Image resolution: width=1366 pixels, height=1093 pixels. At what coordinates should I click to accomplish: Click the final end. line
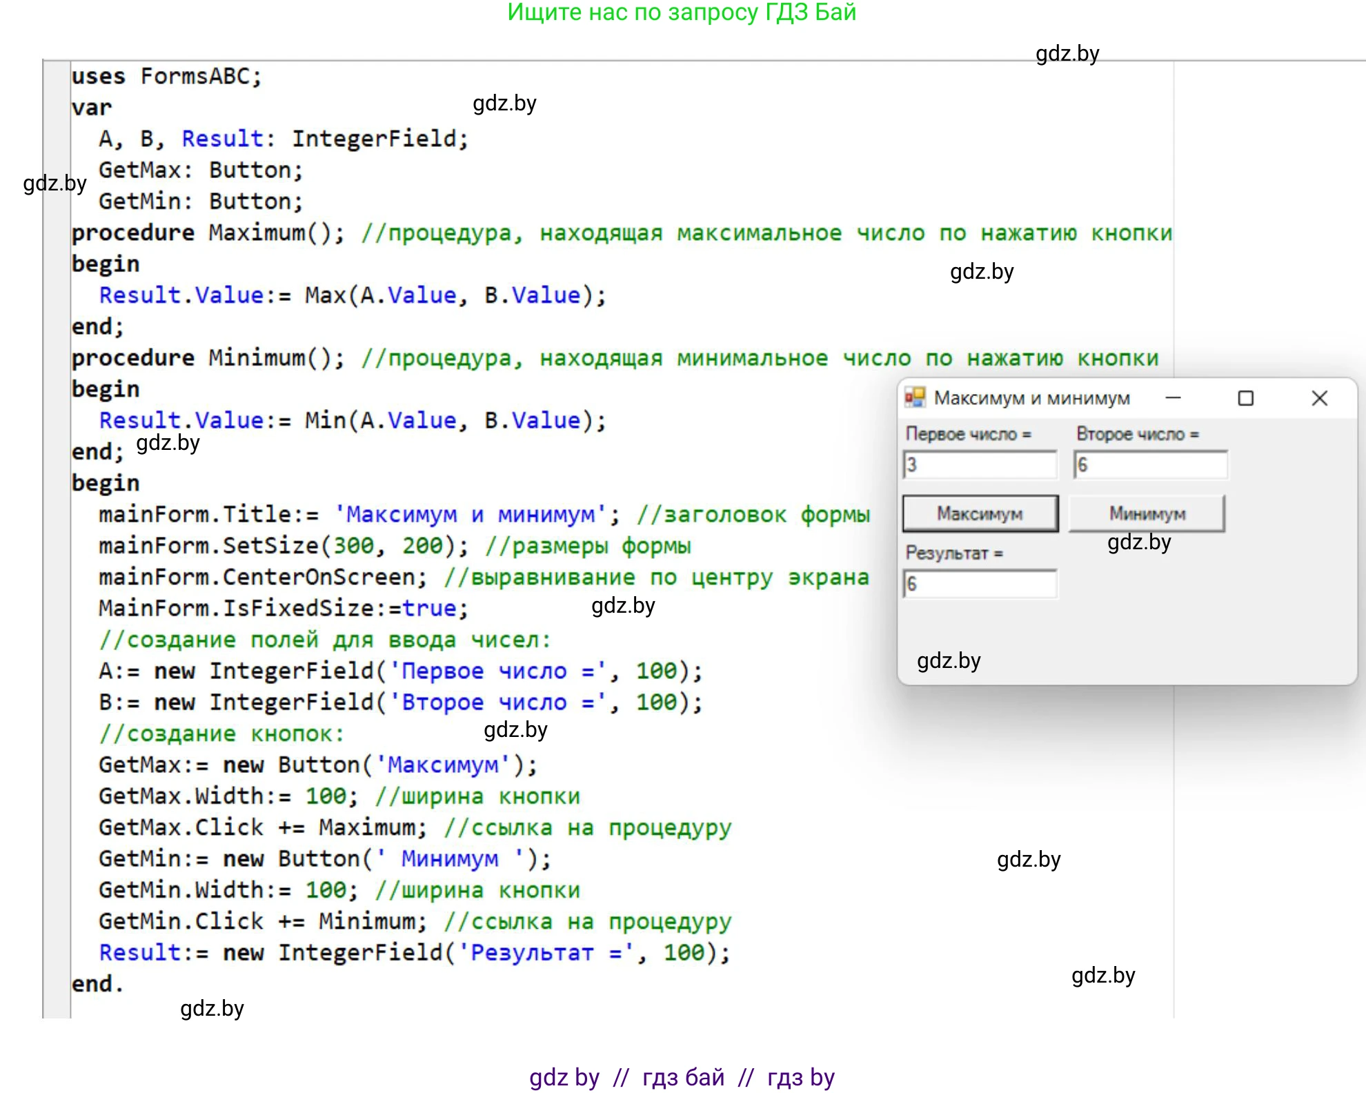pyautogui.click(x=97, y=983)
